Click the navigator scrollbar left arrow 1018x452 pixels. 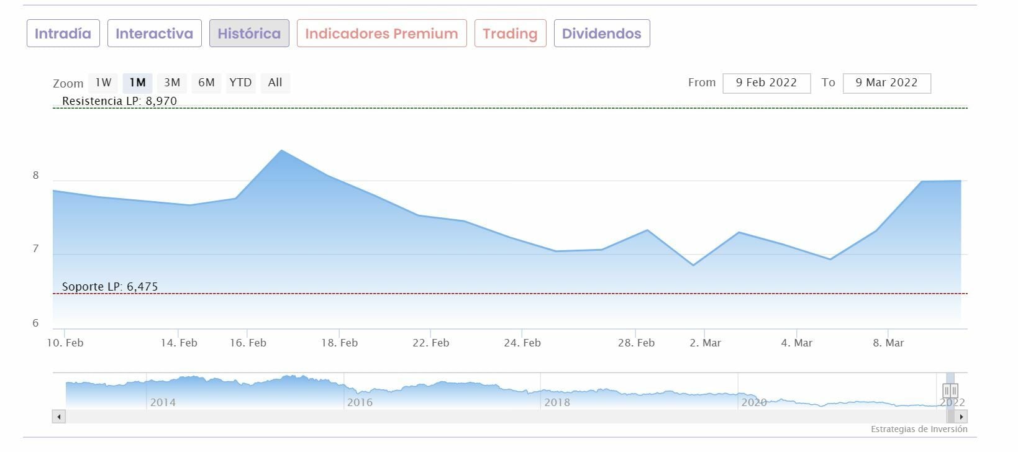(59, 417)
